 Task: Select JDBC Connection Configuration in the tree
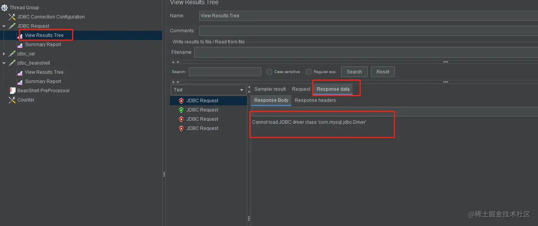51,17
